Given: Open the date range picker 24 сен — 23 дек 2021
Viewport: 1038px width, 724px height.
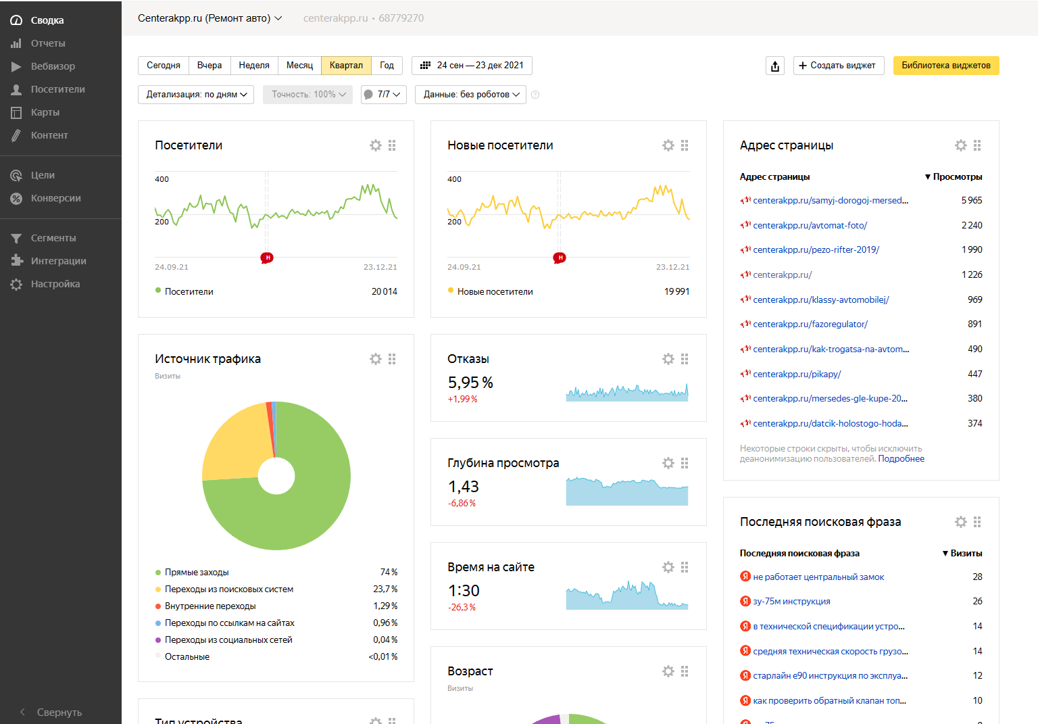Looking at the screenshot, I should 472,66.
